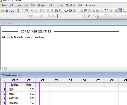Save the project with the floppy disk icon
The image size is (127, 105).
click(x=7, y=11)
